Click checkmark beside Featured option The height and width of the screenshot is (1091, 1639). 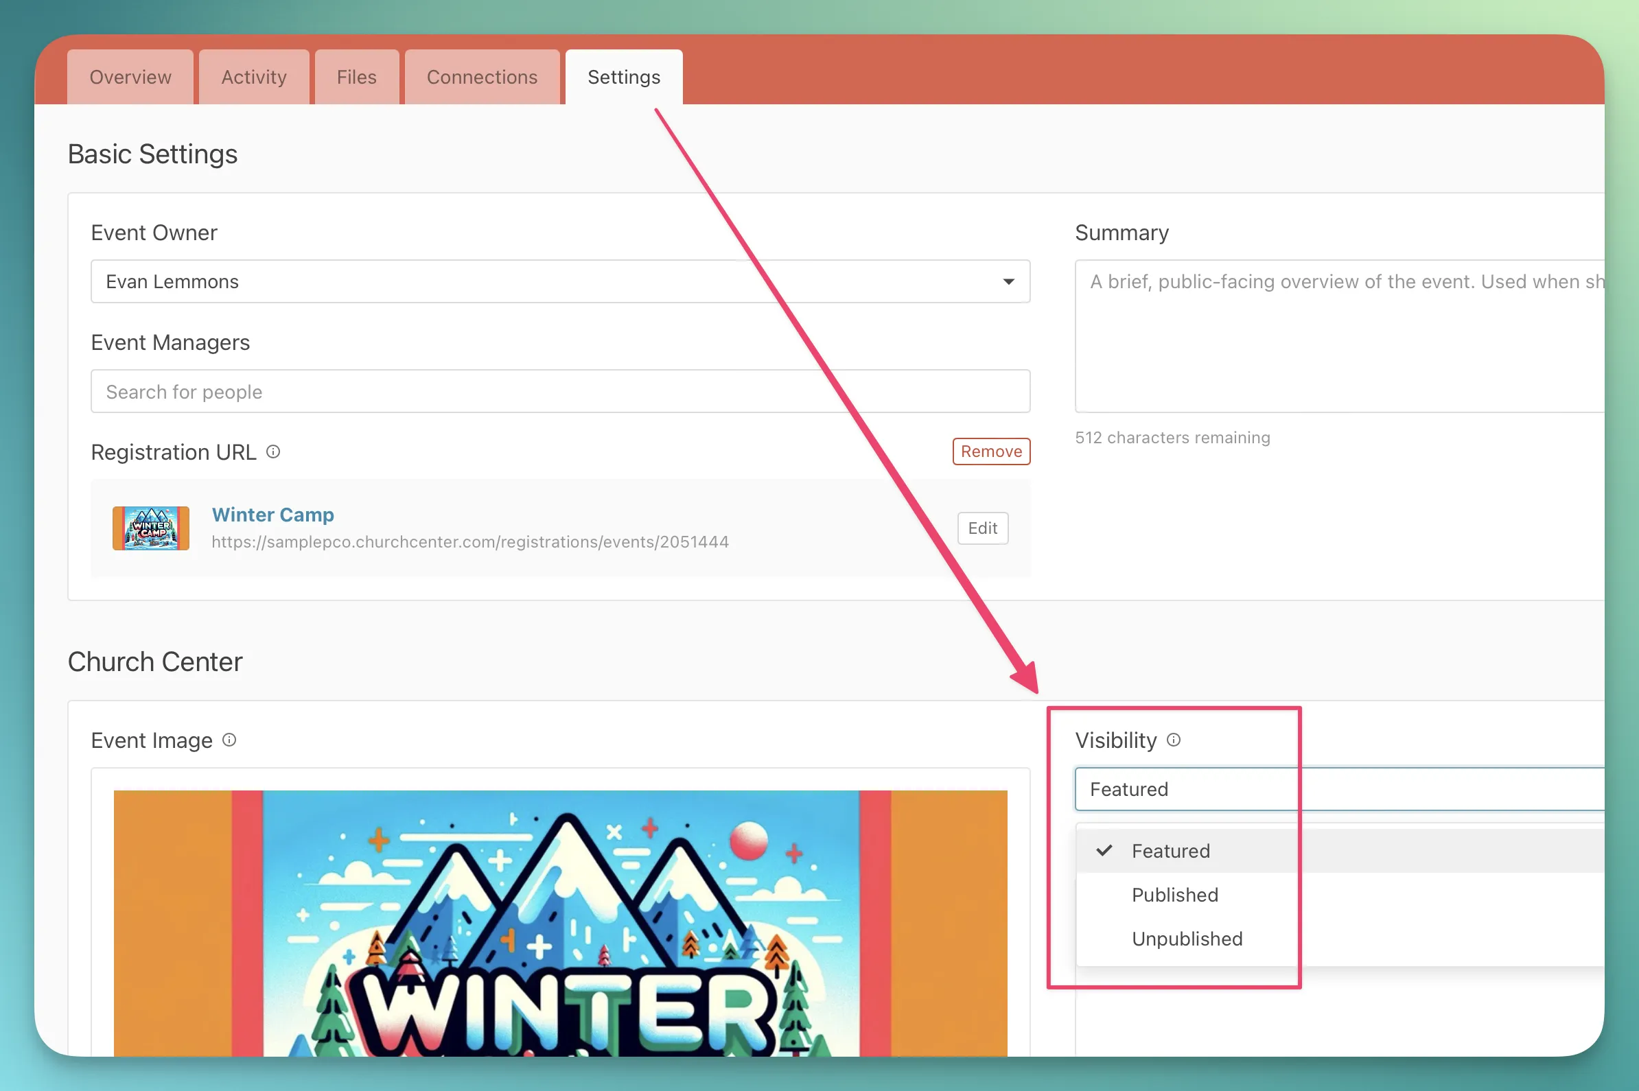[x=1104, y=850]
